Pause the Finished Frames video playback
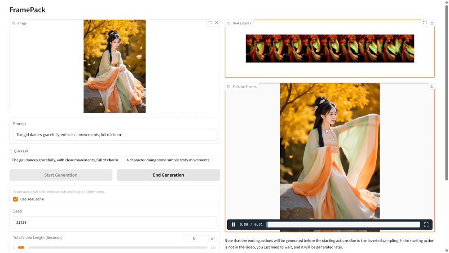Viewport: 449px width, 253px height. coord(233,225)
